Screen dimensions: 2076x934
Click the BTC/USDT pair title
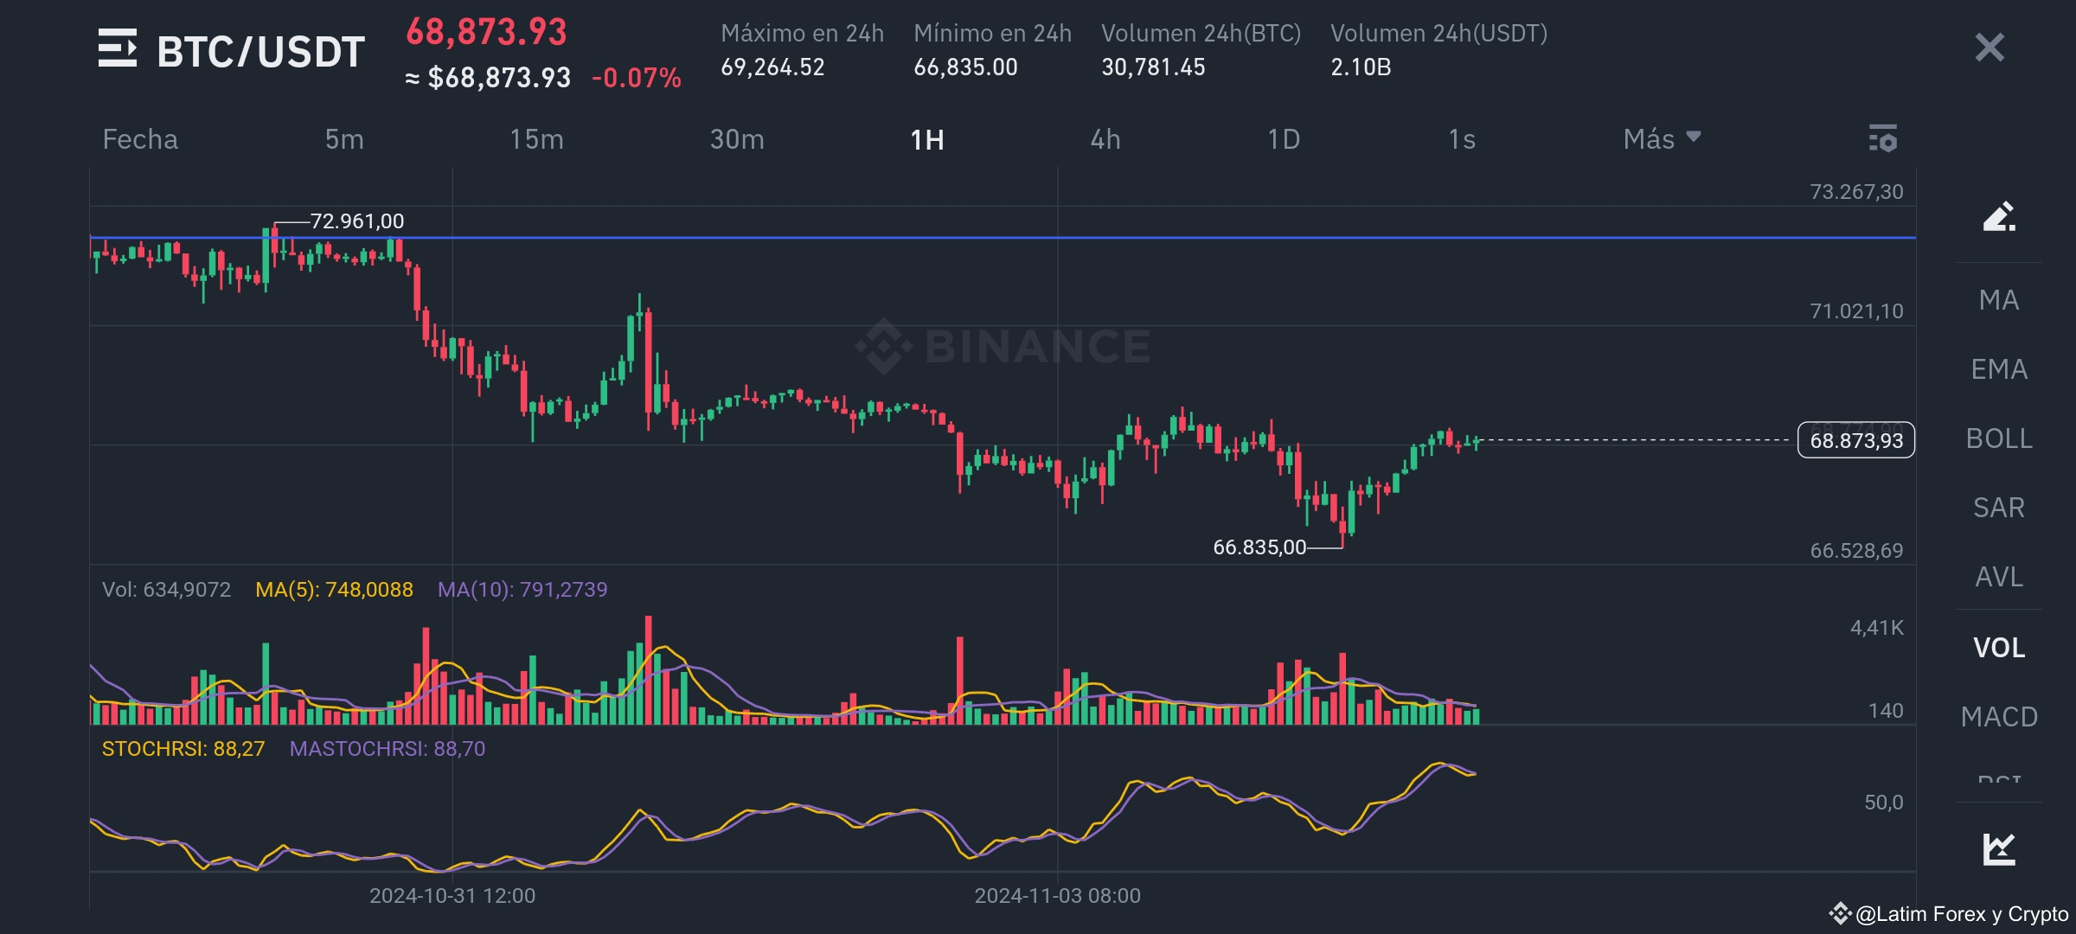tap(261, 52)
